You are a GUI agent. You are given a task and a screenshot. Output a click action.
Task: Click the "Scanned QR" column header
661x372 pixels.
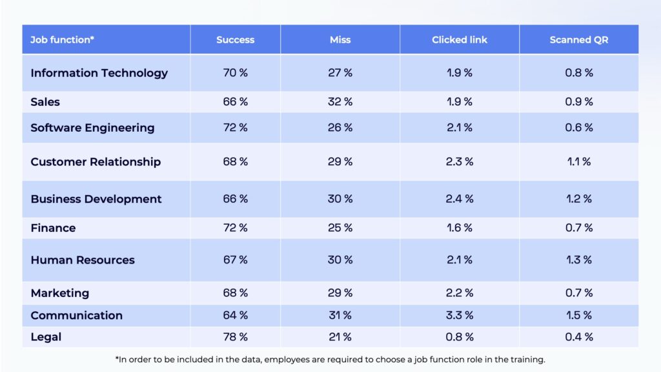[578, 40]
